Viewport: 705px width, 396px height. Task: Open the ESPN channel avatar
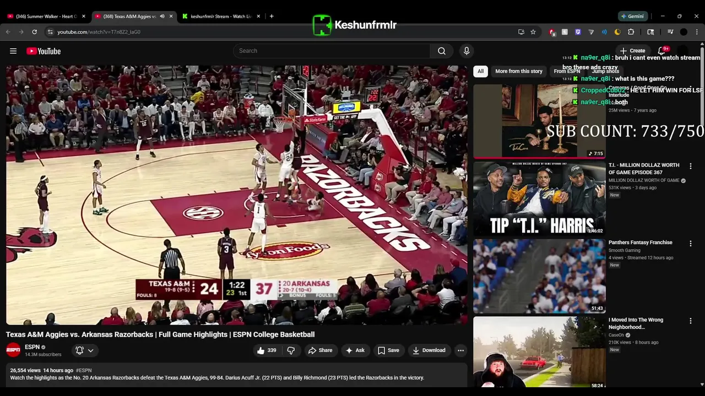pyautogui.click(x=13, y=350)
